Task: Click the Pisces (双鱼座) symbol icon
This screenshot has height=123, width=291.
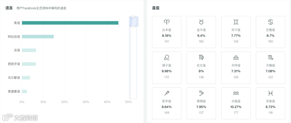Action: click(x=270, y=93)
